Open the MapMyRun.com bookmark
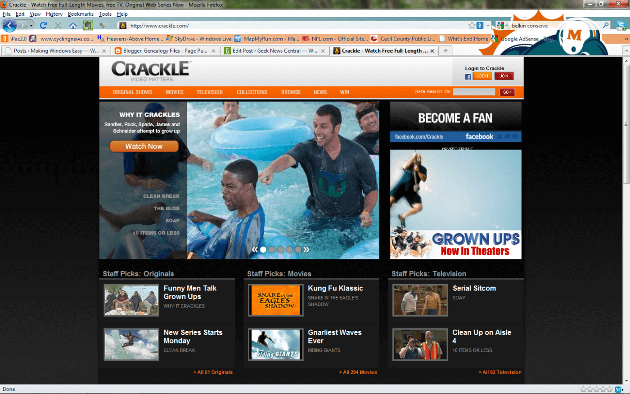This screenshot has height=394, width=630. click(267, 39)
